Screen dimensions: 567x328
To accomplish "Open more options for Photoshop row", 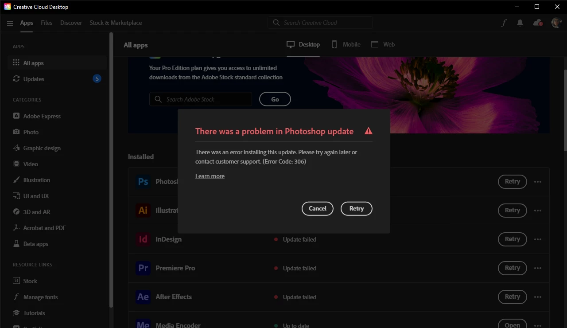I will tap(538, 182).
